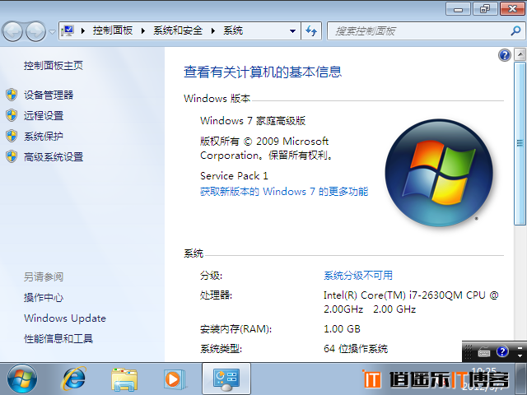Screen dimensions: 527x395
Task: Click the back navigation arrow button
Action: (x=13, y=31)
